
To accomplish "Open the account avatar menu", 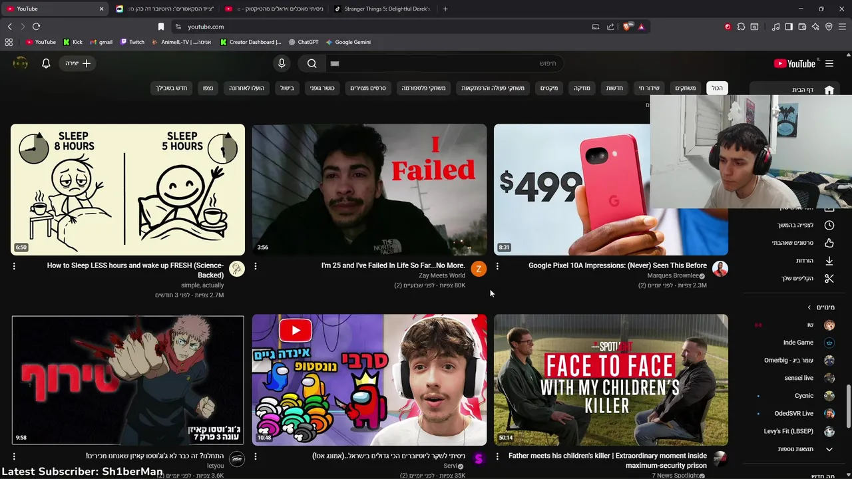I will (x=21, y=63).
